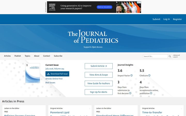
Task: Click the Elsevier logo in advertisement
Action: coord(52,7)
